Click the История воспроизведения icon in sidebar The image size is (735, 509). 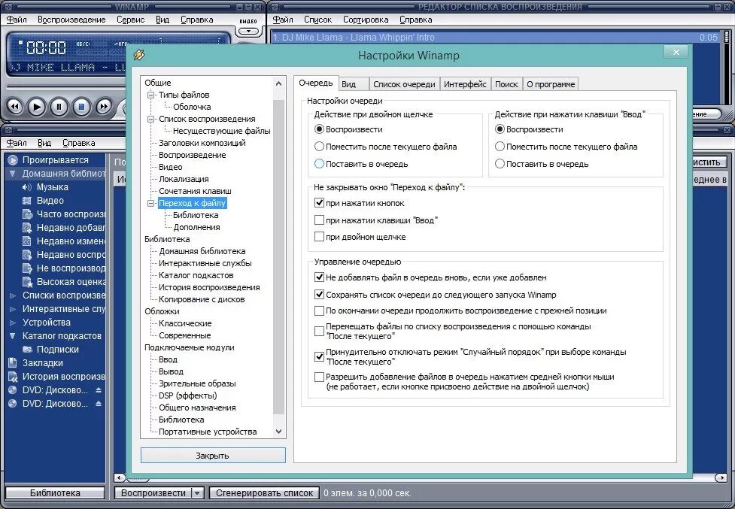(x=13, y=377)
